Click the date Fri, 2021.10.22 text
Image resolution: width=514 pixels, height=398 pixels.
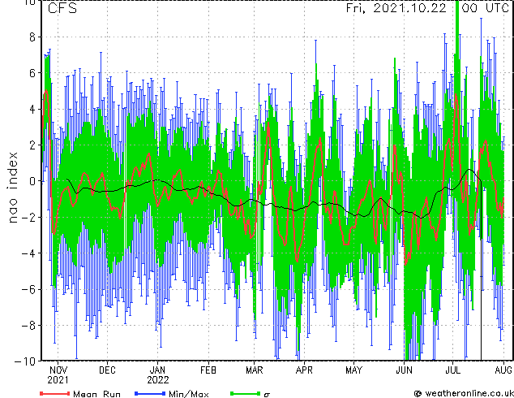point(396,8)
